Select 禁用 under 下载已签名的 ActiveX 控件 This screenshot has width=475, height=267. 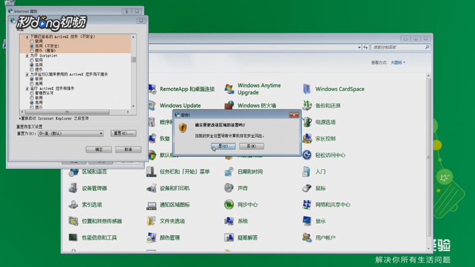click(x=32, y=41)
